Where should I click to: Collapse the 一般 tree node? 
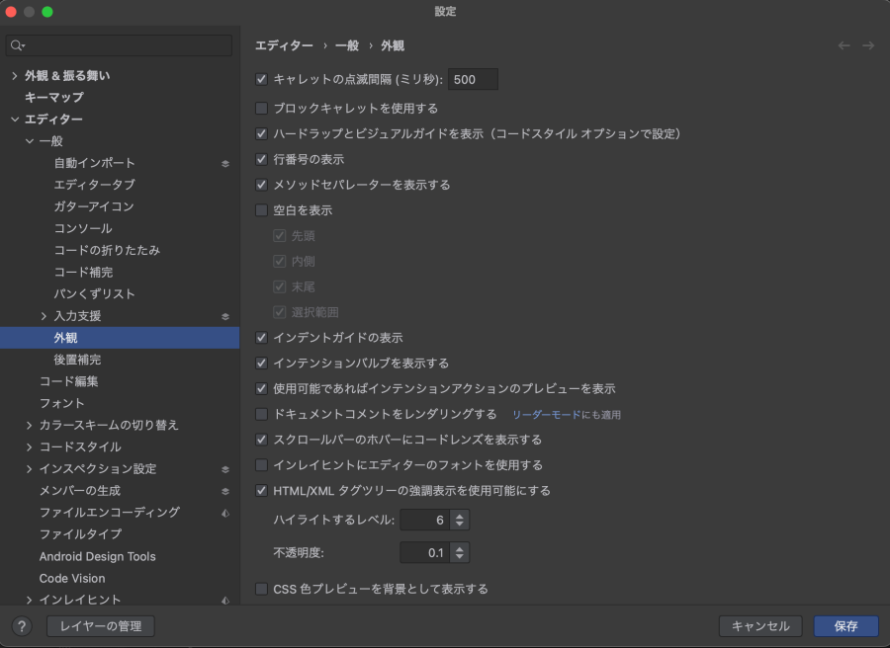coord(30,141)
